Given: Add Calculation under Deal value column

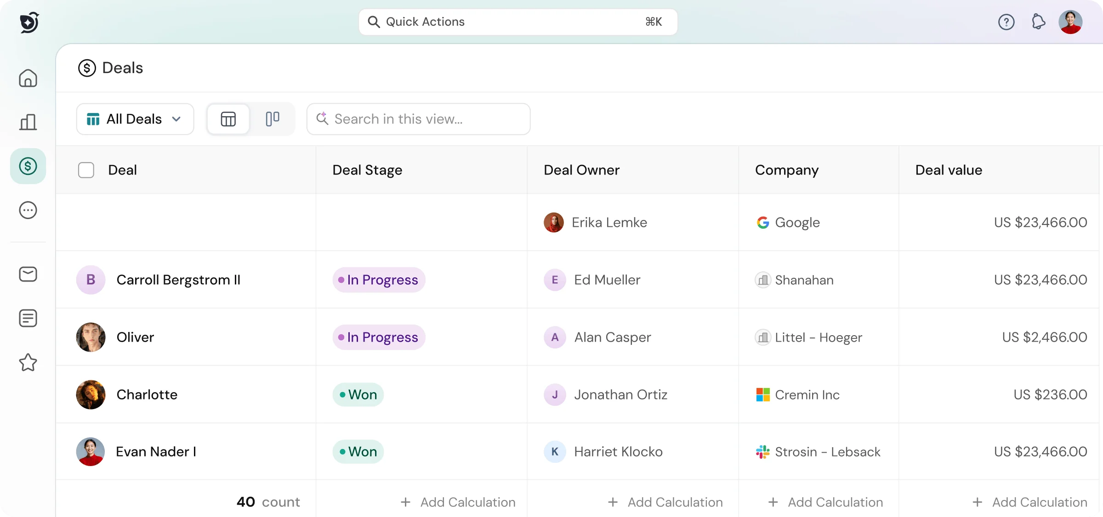Looking at the screenshot, I should pyautogui.click(x=1029, y=502).
